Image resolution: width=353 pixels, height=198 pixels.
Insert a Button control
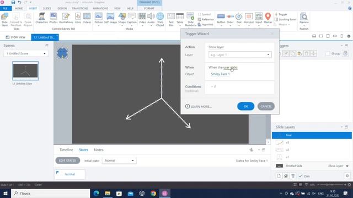click(221, 19)
